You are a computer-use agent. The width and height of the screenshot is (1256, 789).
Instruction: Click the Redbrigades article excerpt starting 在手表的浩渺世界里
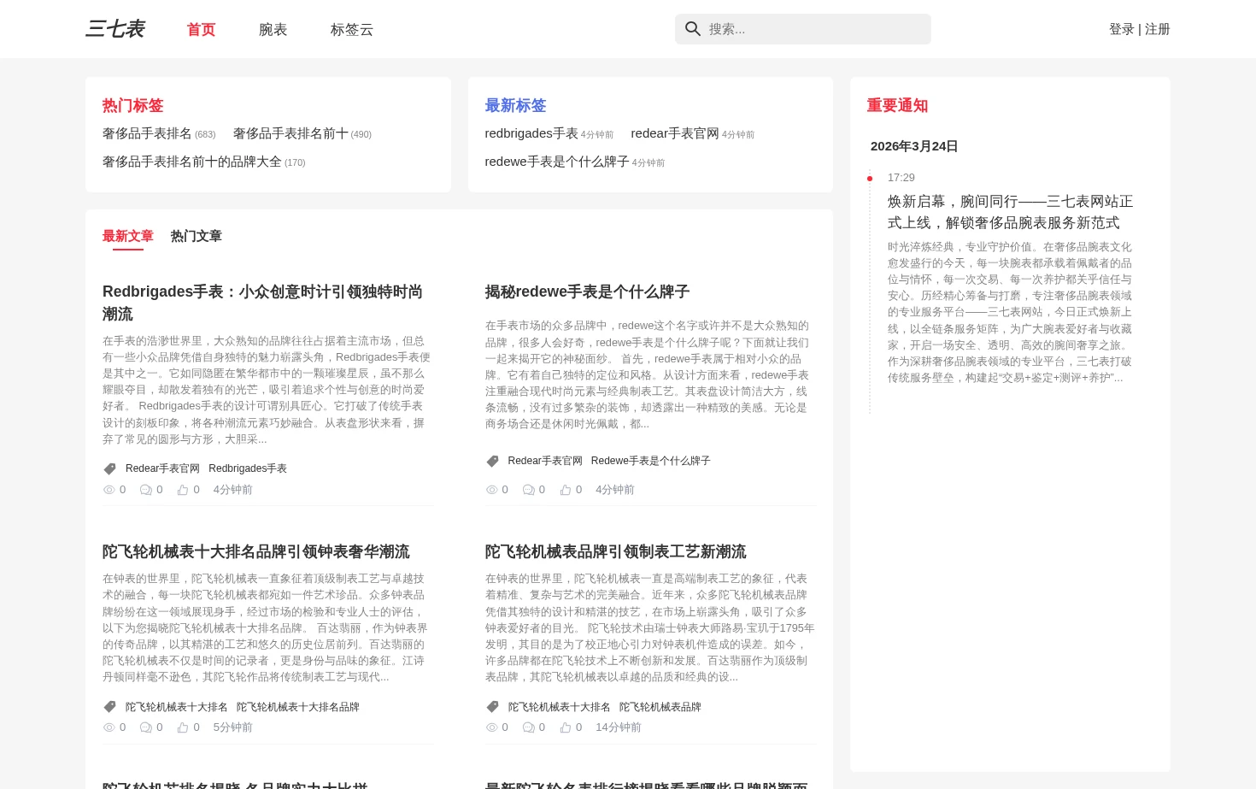pos(267,390)
